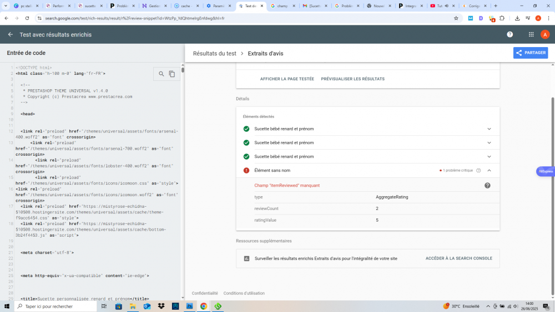Open the Google apps grid
Image resolution: width=555 pixels, height=312 pixels.
click(x=531, y=34)
